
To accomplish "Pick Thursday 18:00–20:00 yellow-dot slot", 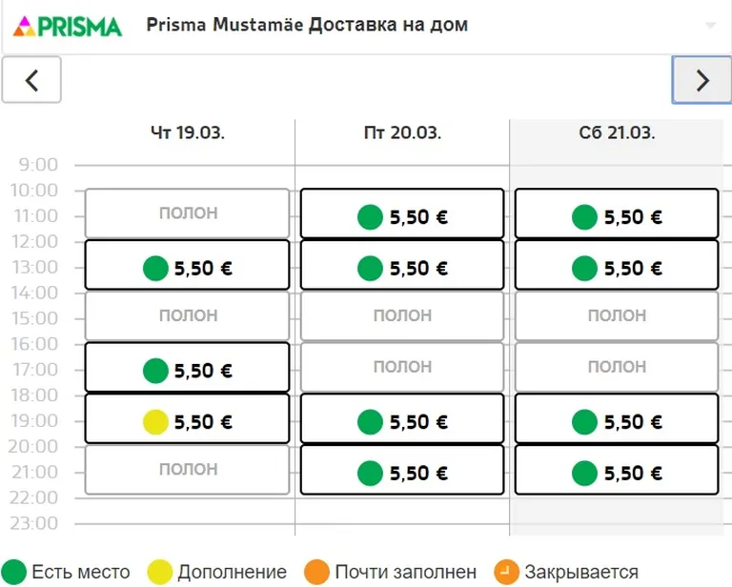I will click(187, 419).
